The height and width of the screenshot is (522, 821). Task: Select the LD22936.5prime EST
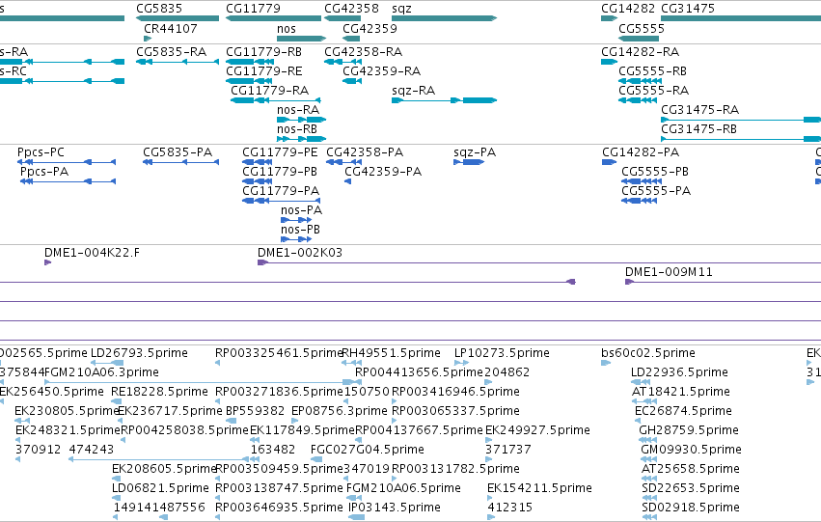pyautogui.click(x=642, y=382)
